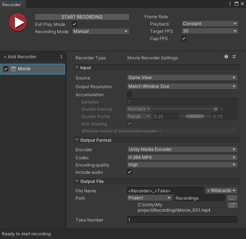The height and width of the screenshot is (239, 246).
Task: Click Shutter Profile 0.75 field
Action: tap(225, 116)
